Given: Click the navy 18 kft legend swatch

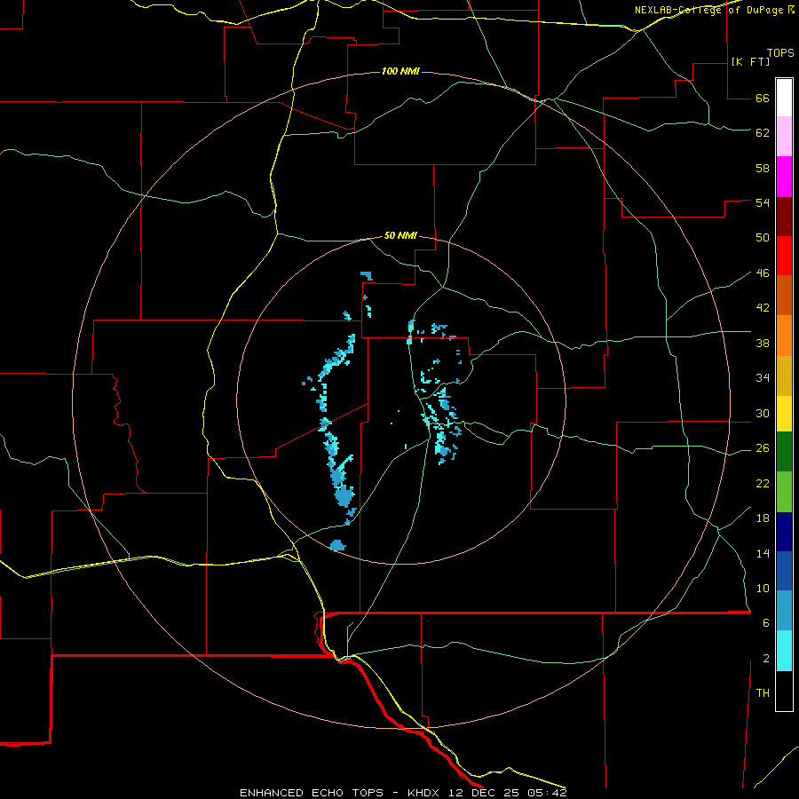Looking at the screenshot, I should [x=784, y=532].
